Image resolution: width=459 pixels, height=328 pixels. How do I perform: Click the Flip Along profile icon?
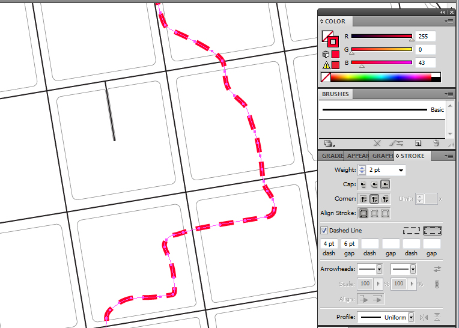click(424, 317)
